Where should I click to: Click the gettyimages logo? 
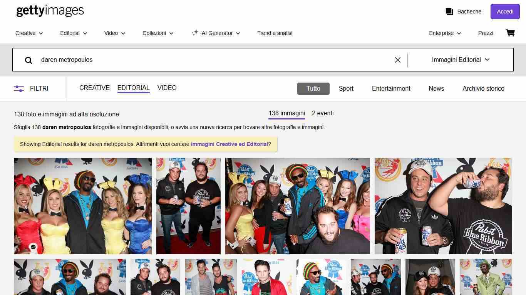point(50,11)
